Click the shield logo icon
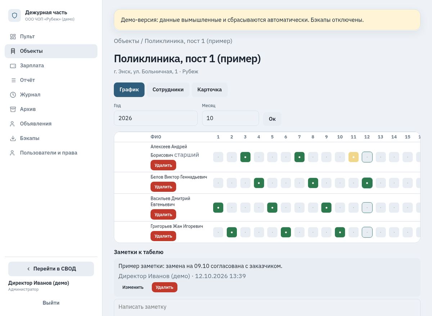This screenshot has width=432, height=316. pos(14,15)
